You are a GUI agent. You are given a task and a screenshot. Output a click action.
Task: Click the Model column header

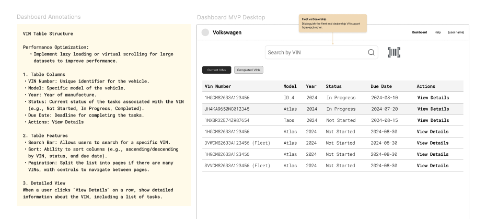[x=290, y=86]
